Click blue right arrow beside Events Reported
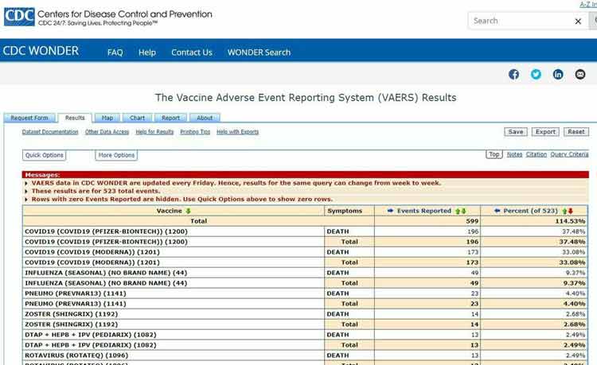The width and height of the screenshot is (597, 365). pyautogui.click(x=390, y=211)
